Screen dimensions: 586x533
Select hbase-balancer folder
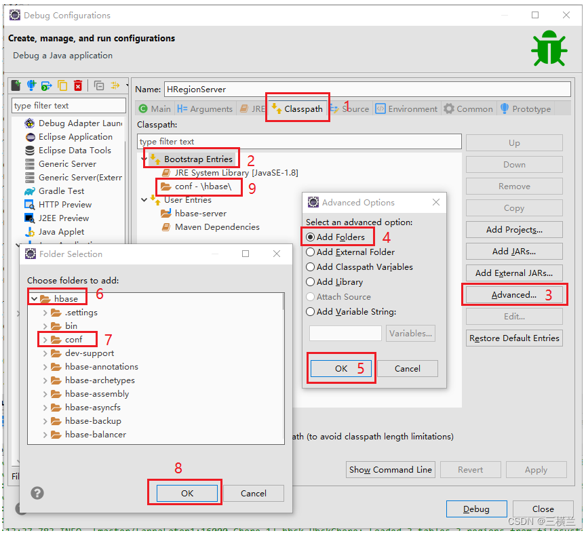(x=89, y=434)
